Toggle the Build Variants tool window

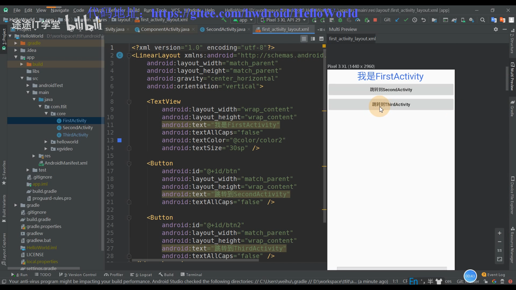click(4, 208)
